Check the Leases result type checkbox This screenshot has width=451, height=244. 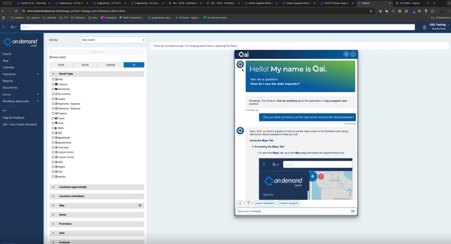coord(53,98)
